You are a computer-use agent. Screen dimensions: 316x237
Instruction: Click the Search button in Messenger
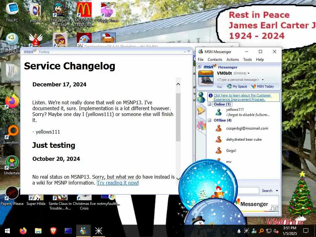[267, 191]
